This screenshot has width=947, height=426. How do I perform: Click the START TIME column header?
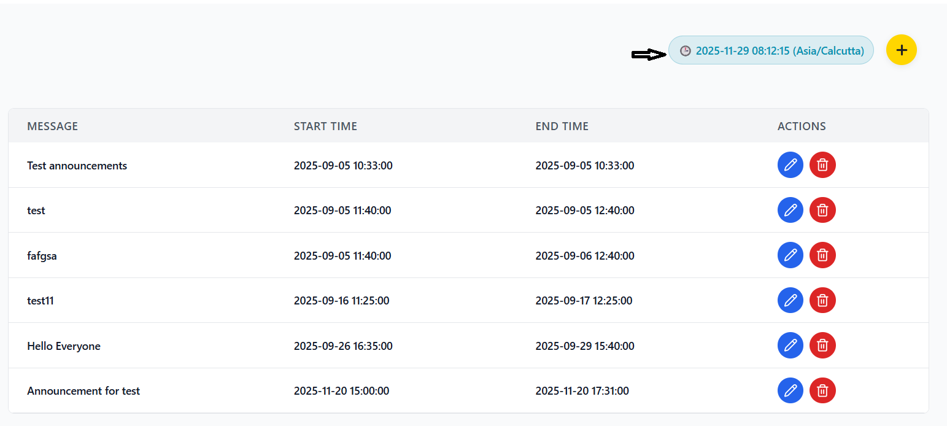pyautogui.click(x=325, y=126)
